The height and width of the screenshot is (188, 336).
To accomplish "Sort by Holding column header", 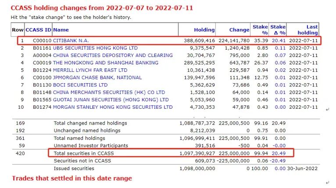I will (204, 30).
